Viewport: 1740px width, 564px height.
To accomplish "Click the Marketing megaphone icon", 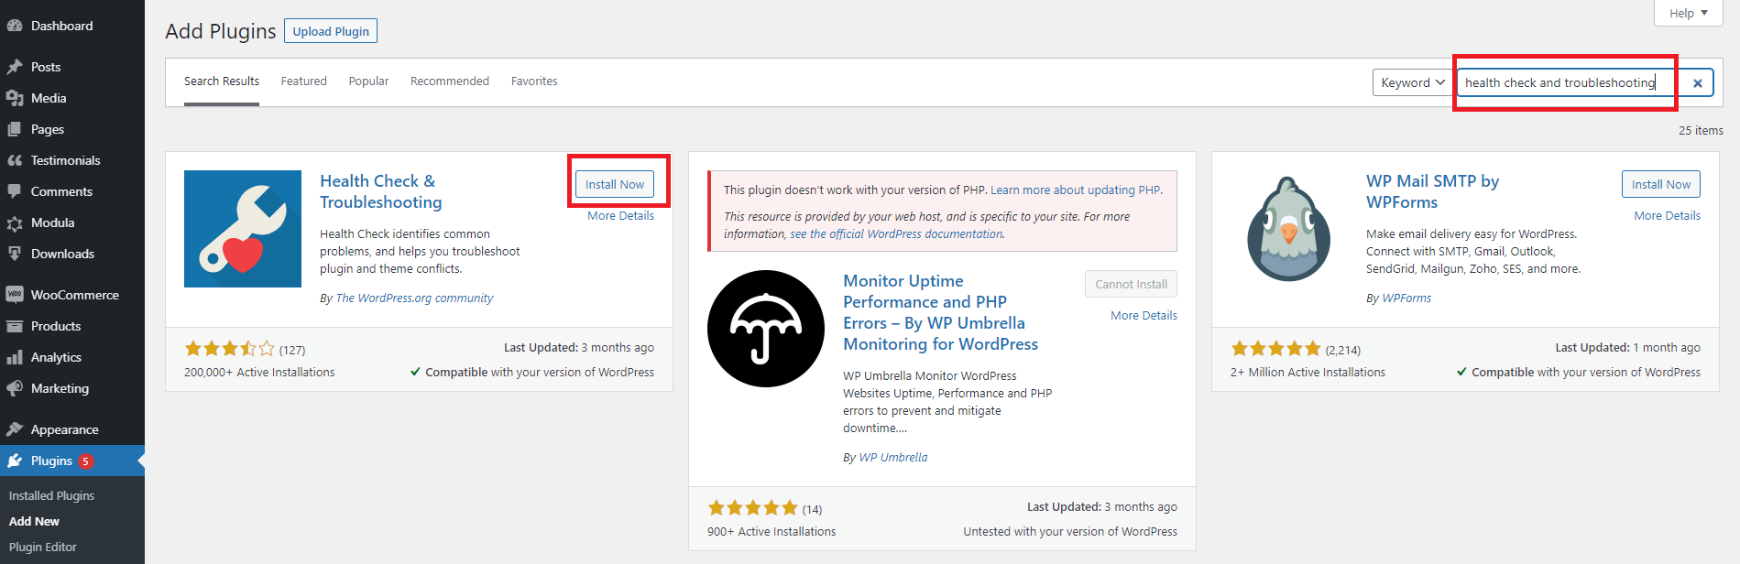I will pyautogui.click(x=15, y=388).
